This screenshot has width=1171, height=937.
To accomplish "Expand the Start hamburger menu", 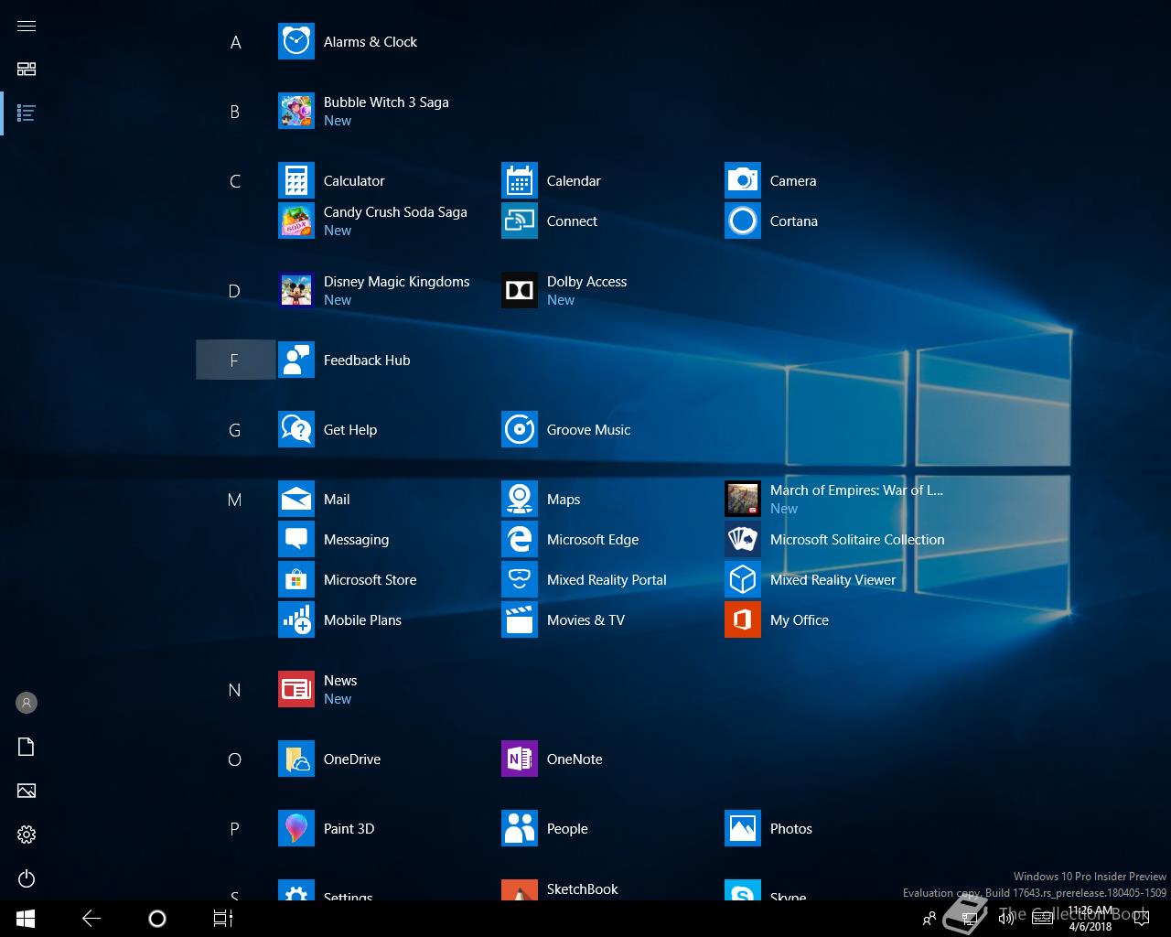I will click(x=27, y=26).
